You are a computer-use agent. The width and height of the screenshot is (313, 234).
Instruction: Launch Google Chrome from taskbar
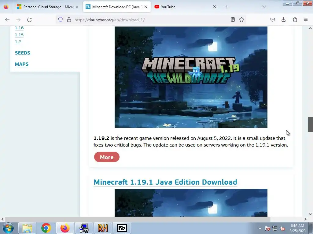[46, 228]
